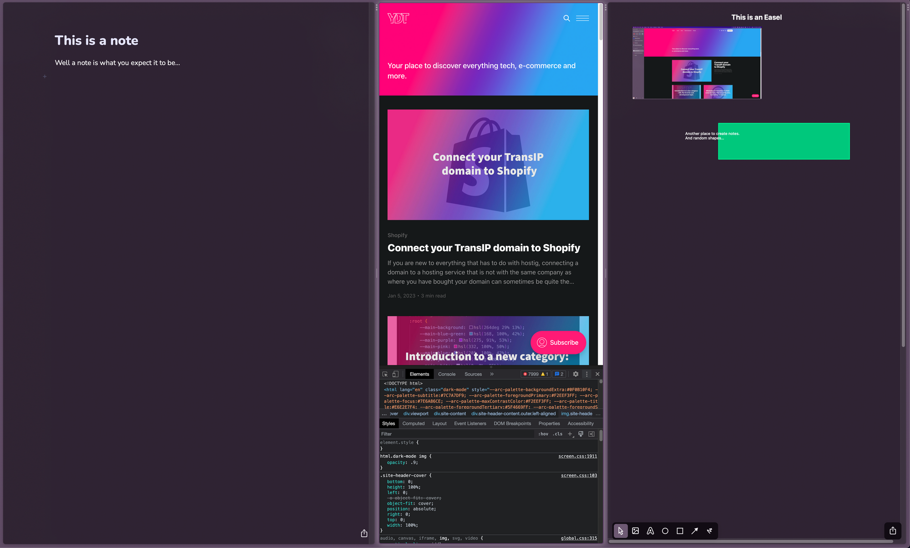Open the Properties tab
This screenshot has width=910, height=548.
(x=549, y=423)
